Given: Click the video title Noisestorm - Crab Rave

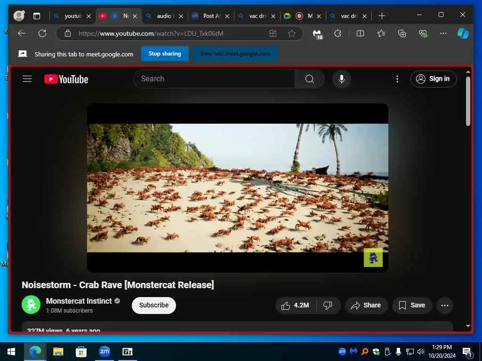Looking at the screenshot, I should [118, 285].
